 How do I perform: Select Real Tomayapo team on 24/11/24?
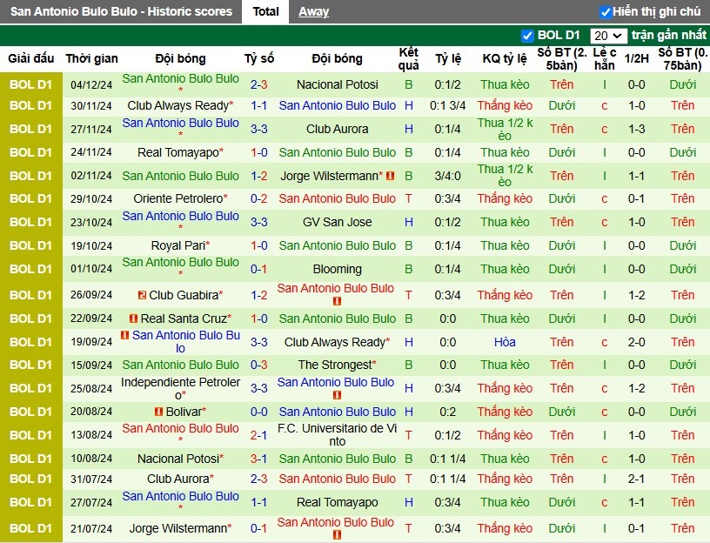click(178, 152)
